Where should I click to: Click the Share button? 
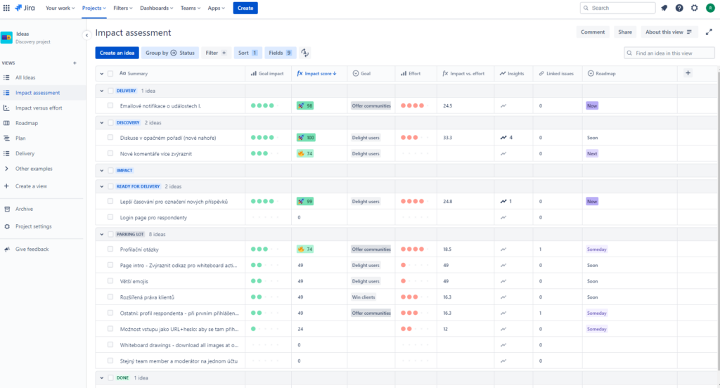624,32
